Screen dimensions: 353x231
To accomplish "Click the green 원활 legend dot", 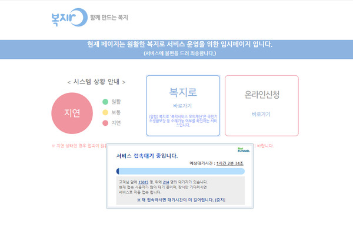I will 105,102.
